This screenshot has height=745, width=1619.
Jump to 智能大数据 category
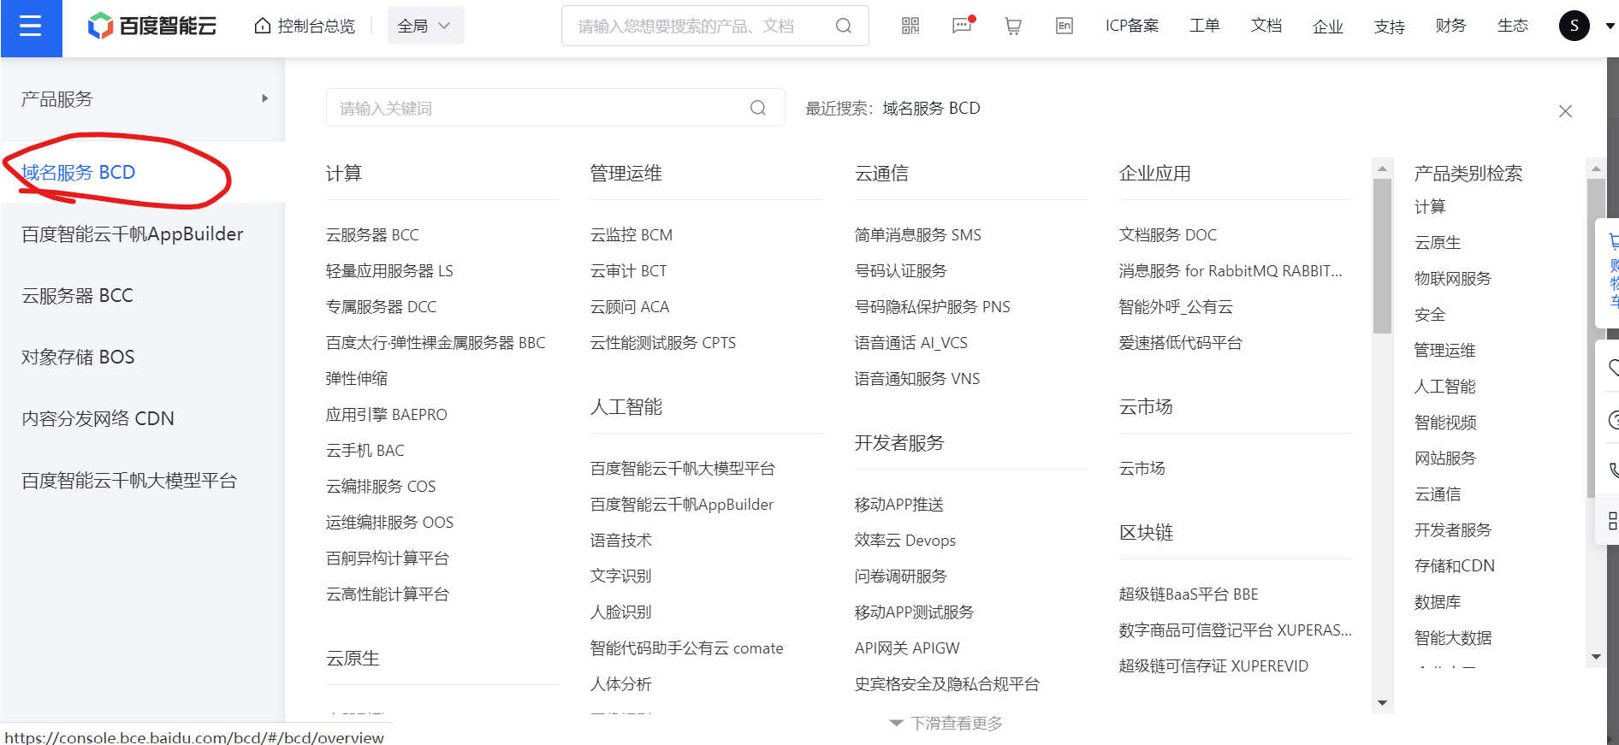coord(1453,638)
